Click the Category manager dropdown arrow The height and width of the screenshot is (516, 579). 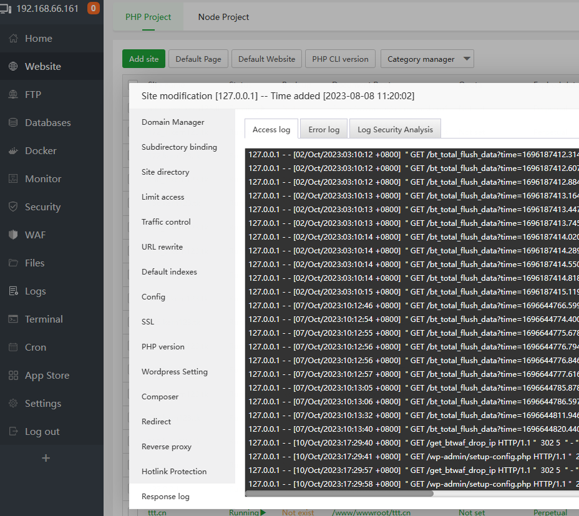467,59
